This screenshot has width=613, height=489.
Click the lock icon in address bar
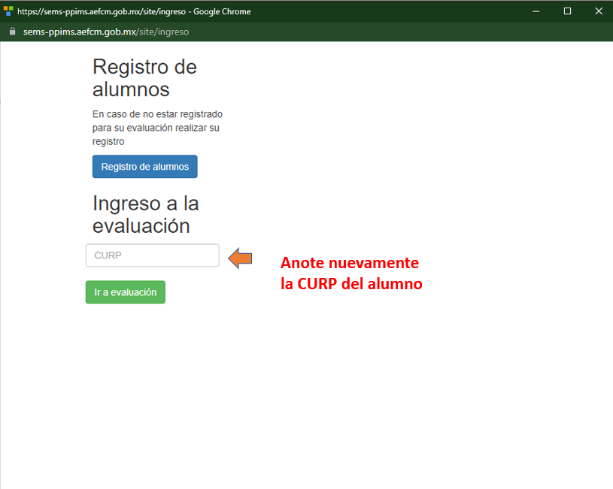click(13, 32)
